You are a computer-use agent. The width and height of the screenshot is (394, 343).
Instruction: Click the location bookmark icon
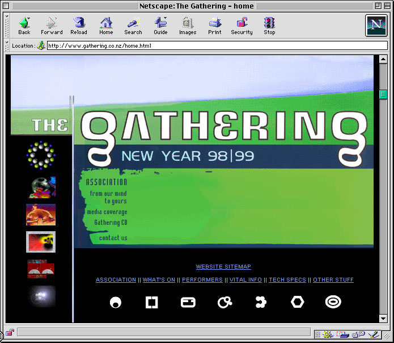coord(41,45)
